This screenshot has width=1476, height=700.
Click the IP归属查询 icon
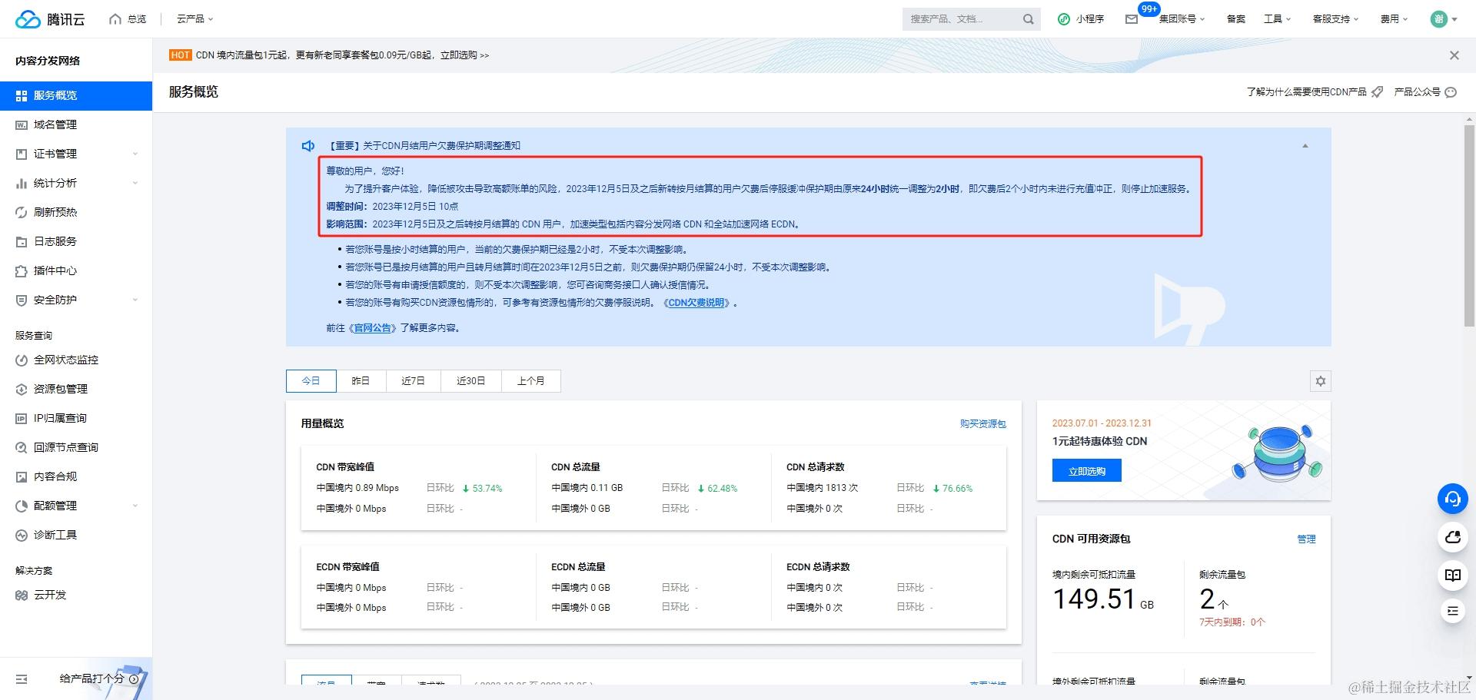click(x=22, y=418)
